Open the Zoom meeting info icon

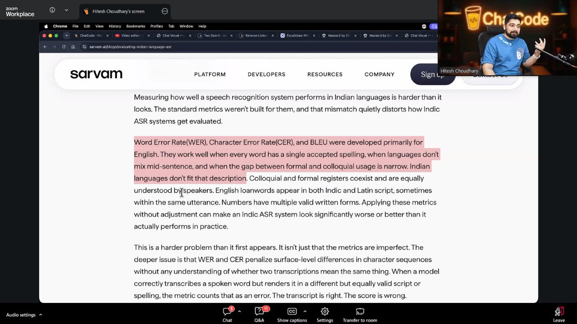(x=52, y=10)
